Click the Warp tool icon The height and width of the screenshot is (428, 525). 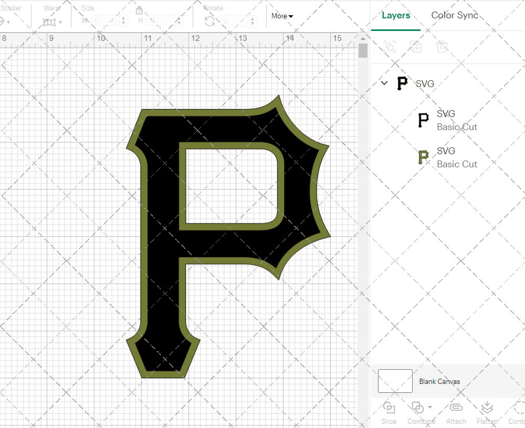pyautogui.click(x=49, y=22)
